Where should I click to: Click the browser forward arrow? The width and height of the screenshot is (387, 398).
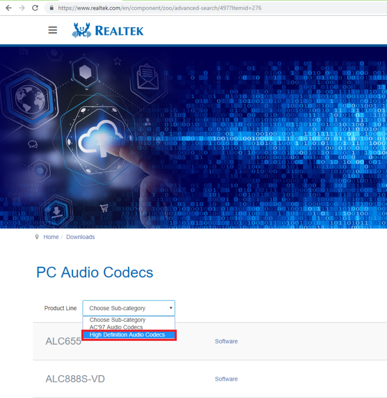pyautogui.click(x=22, y=8)
